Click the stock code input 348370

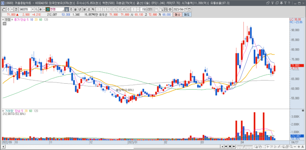[x=25, y=9]
